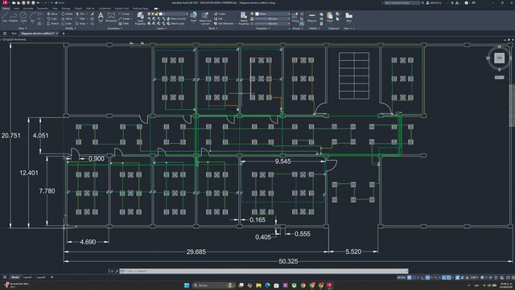Image resolution: width=515 pixels, height=290 pixels.
Task: Click the Edit Attributes button
Action: 224,23
